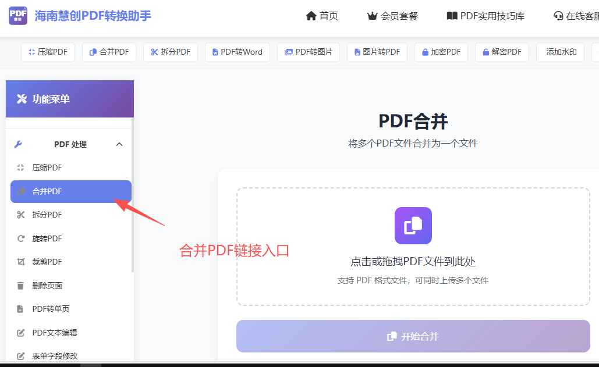Select 删除页面 in the sidebar menu
The height and width of the screenshot is (367, 599).
(70, 286)
